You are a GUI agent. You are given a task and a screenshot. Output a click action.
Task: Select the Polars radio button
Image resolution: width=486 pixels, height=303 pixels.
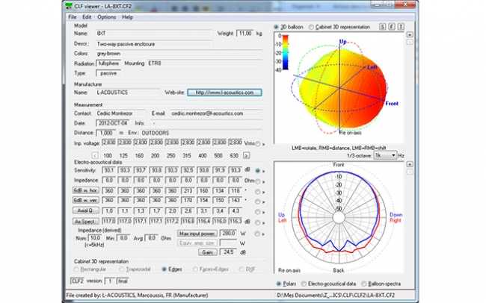coord(278,284)
